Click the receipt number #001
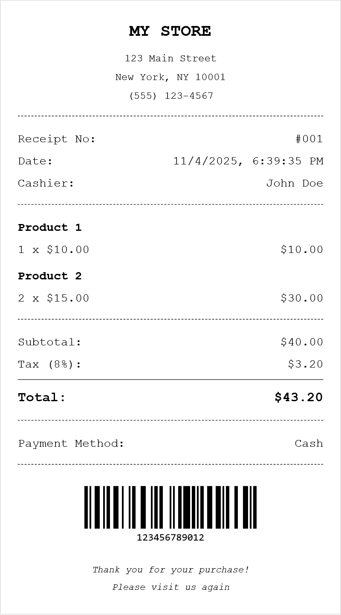Viewport: 341px width, 615px height. pyautogui.click(x=309, y=139)
